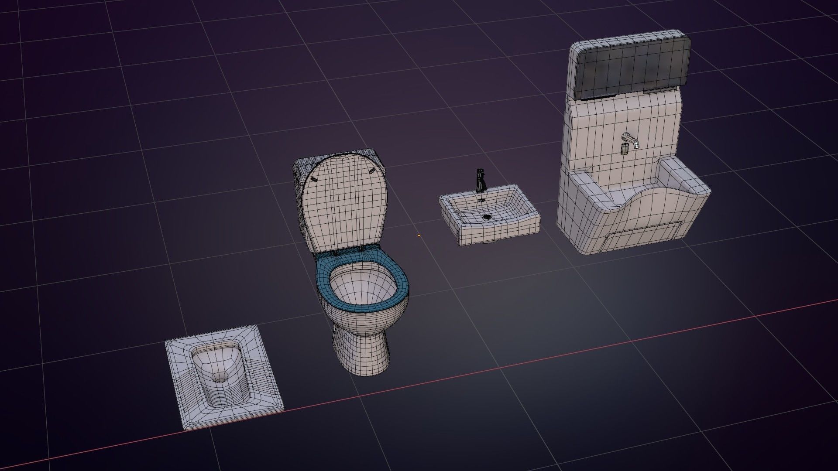Select the small wall-mounted sink basin

click(490, 215)
